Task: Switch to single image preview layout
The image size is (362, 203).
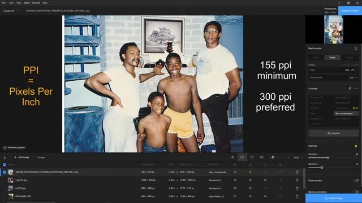Action: pos(242,157)
